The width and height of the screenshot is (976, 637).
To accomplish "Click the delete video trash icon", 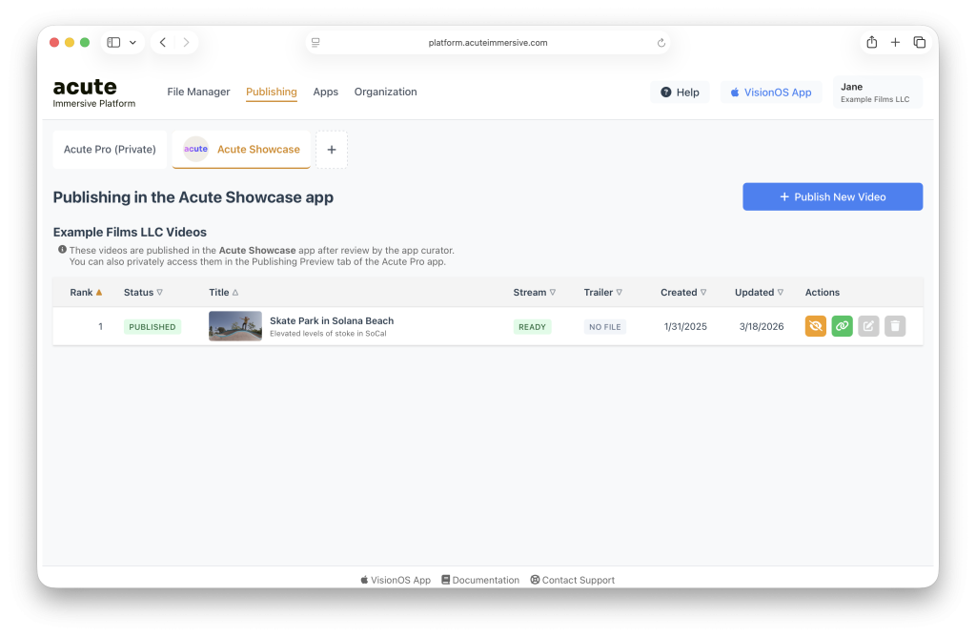I will click(895, 326).
